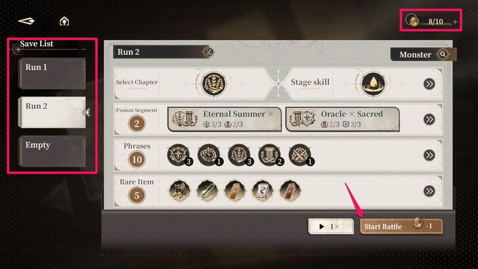Viewport: 478px width, 269px height.
Task: Add more battle tokens with plus icon
Action: coord(455,22)
